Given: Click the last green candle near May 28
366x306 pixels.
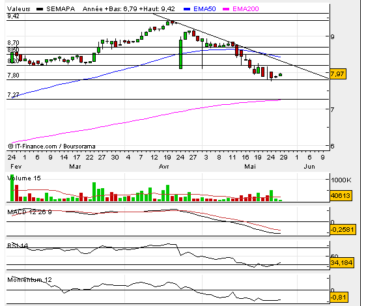Looking at the screenshot, I should 280,75.
